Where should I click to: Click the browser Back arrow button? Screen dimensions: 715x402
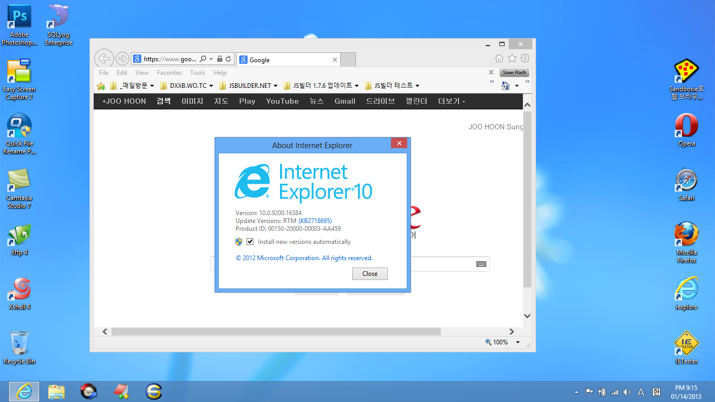point(104,59)
